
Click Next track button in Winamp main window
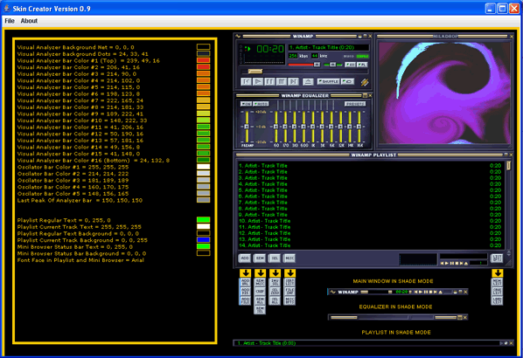click(293, 81)
